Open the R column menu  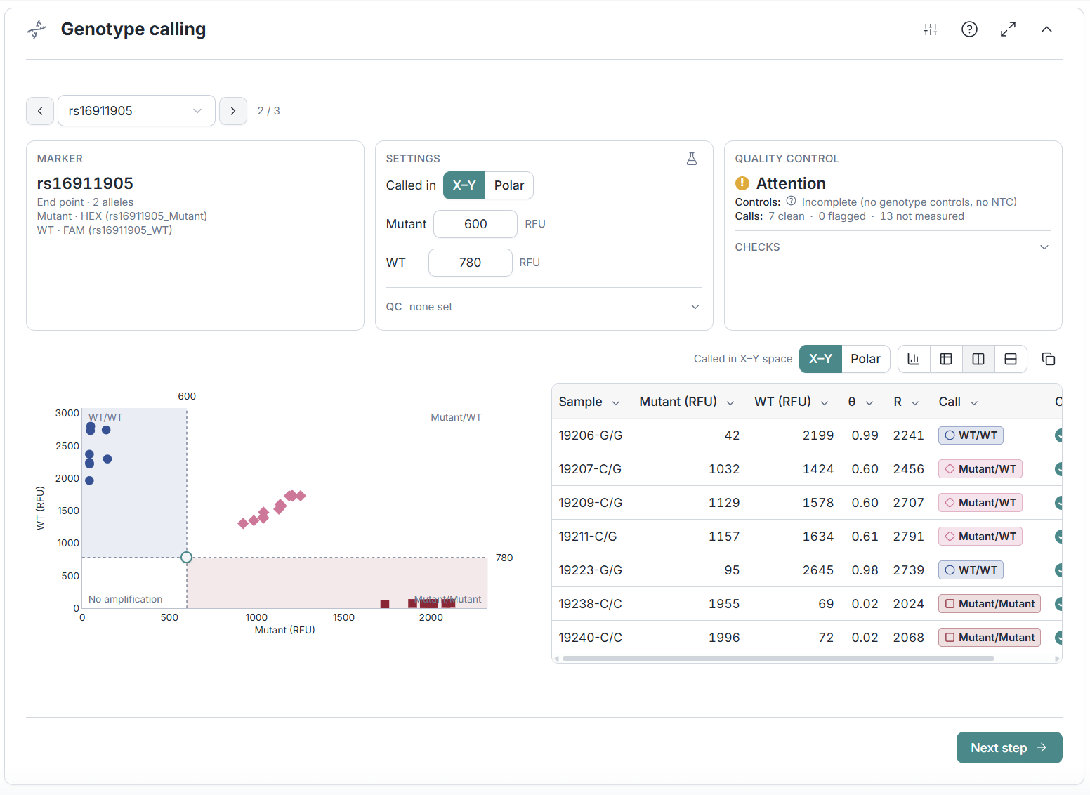[x=915, y=402]
